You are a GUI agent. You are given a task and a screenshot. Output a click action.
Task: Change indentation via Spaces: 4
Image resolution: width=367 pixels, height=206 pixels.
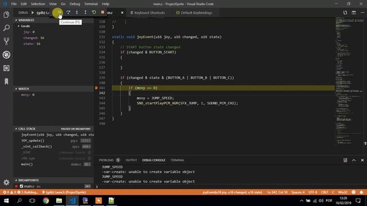[x=298, y=192]
